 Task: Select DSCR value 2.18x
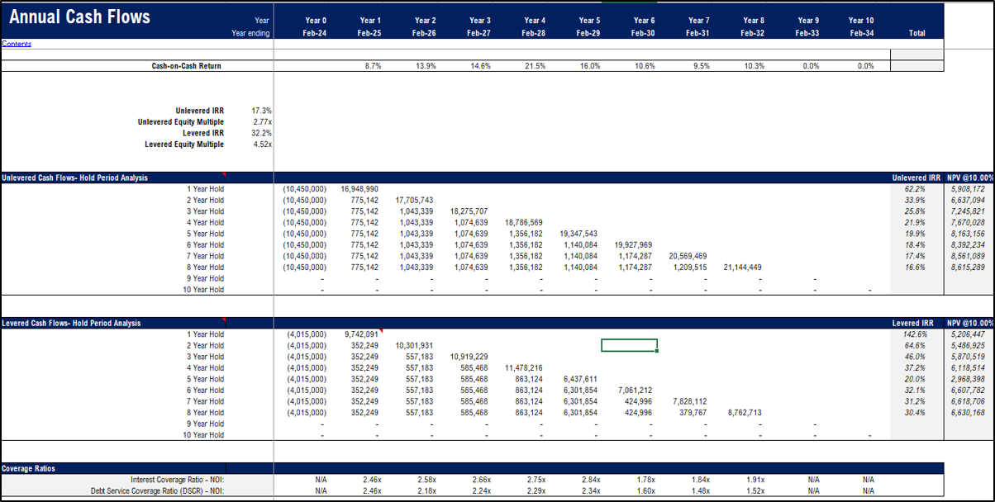pos(426,490)
